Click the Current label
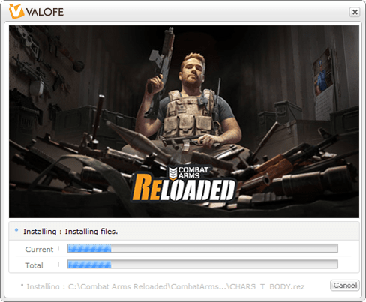This screenshot has width=366, height=302. 39,250
